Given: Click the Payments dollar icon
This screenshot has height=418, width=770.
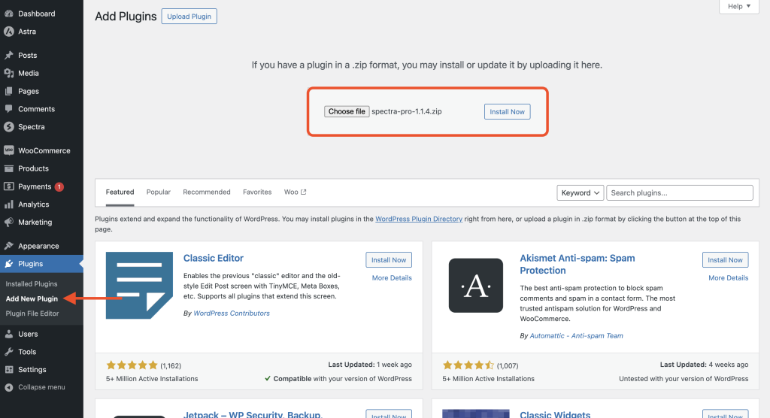Looking at the screenshot, I should pos(9,186).
